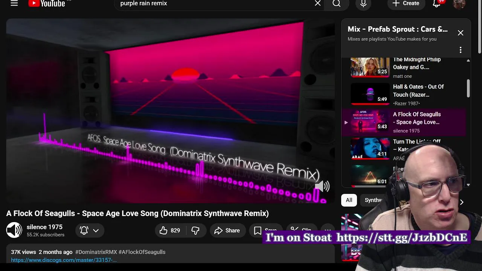Click the 37K views text

tap(23, 252)
